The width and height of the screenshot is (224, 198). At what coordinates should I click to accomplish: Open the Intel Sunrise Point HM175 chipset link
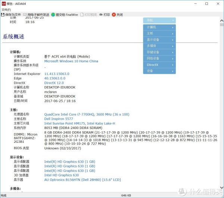click(80, 123)
